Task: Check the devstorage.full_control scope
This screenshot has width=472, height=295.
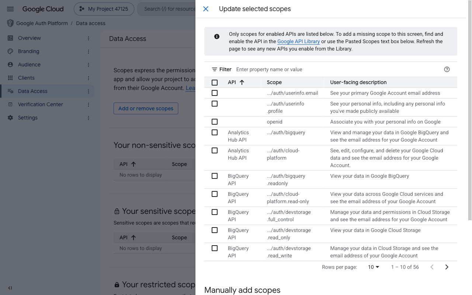Action: [x=215, y=212]
